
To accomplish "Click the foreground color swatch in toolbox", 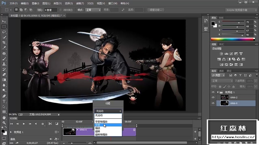I will (3, 131).
